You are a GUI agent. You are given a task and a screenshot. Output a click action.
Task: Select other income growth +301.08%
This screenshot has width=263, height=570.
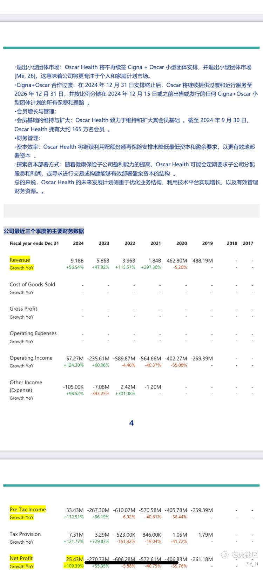[125, 394]
